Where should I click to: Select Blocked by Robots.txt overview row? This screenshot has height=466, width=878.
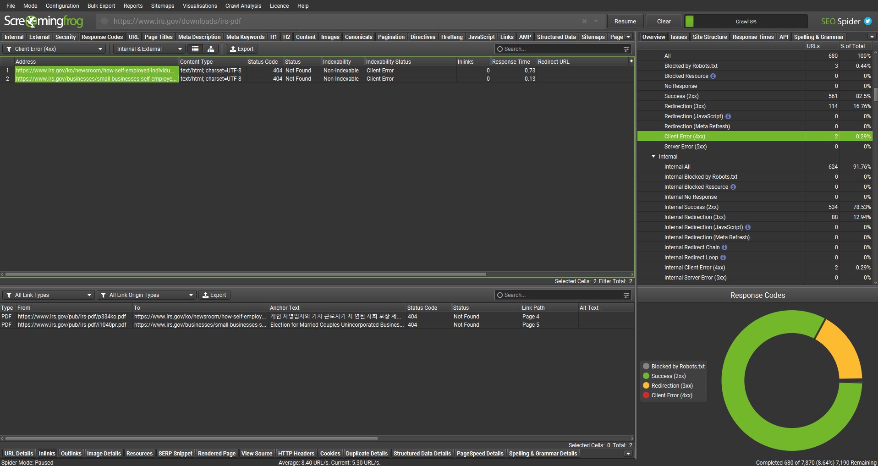point(755,66)
